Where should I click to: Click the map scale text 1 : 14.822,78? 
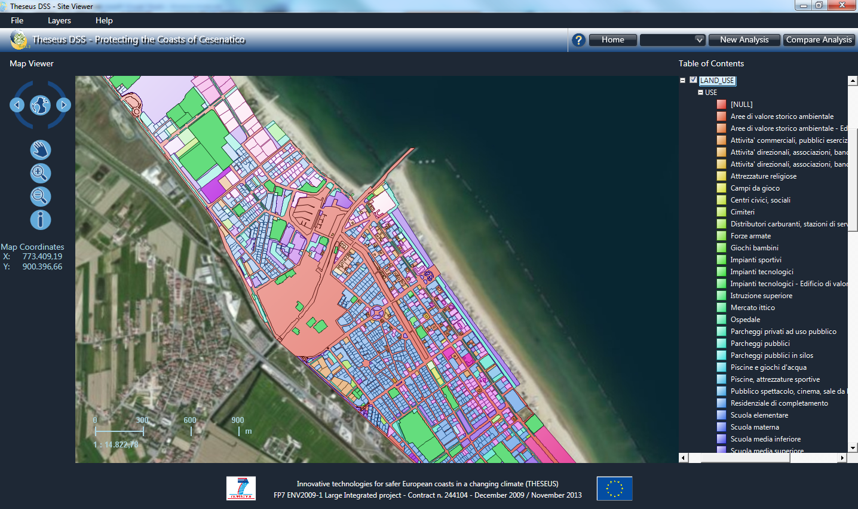click(115, 444)
